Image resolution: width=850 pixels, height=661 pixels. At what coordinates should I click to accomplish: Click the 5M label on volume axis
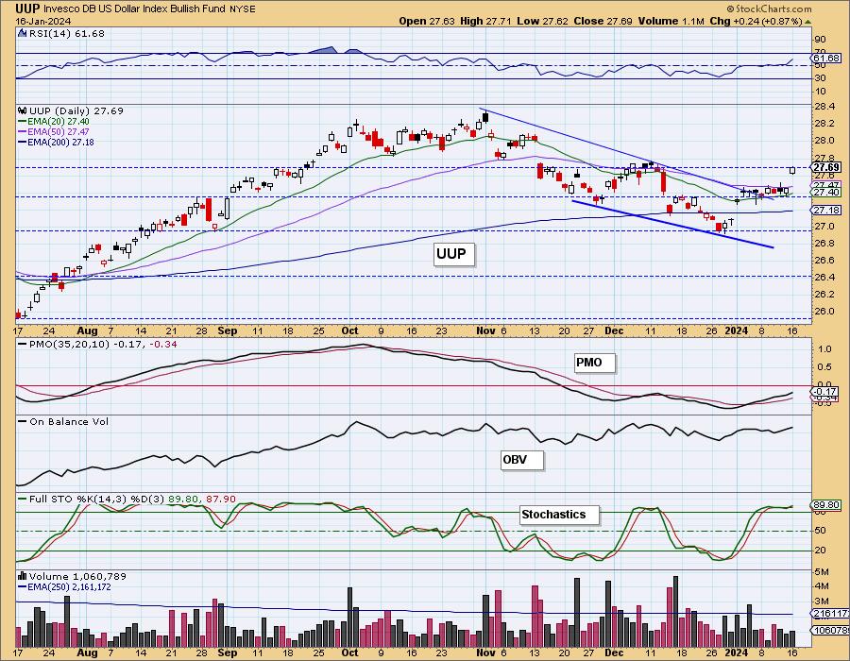click(822, 572)
